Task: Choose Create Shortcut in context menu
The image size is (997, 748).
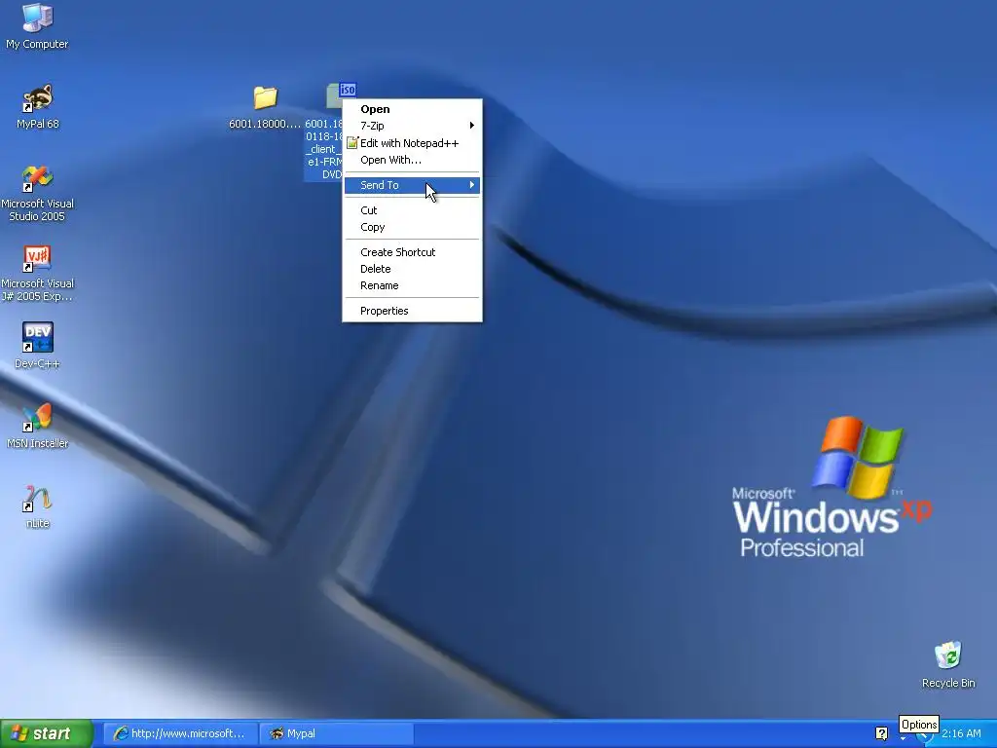Action: click(412, 252)
